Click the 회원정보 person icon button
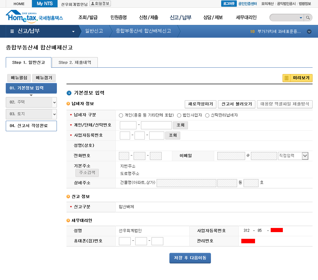The height and width of the screenshot is (280, 318). click(100, 4)
